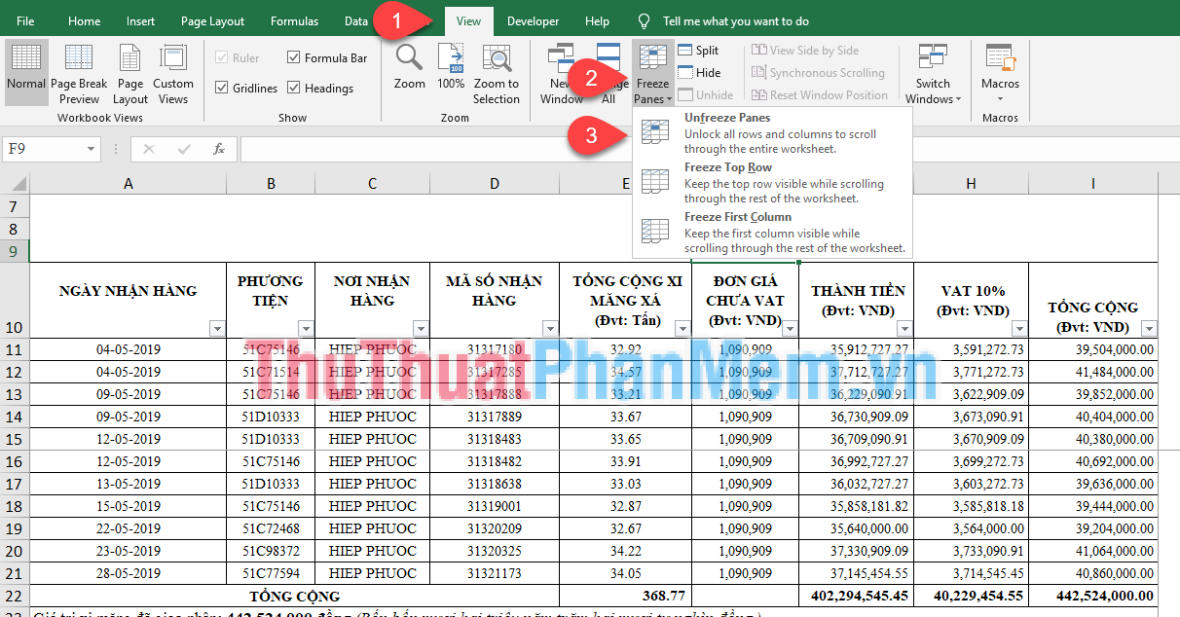The height and width of the screenshot is (617, 1180).
Task: Open the Developer tab
Action: (x=535, y=19)
